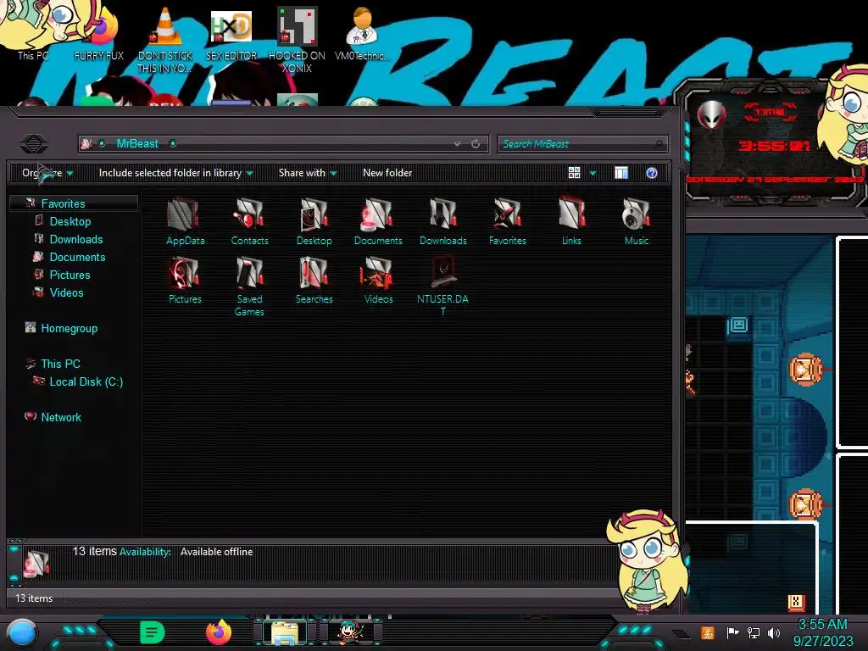Create a New folder
This screenshot has width=868, height=651.
click(x=387, y=173)
